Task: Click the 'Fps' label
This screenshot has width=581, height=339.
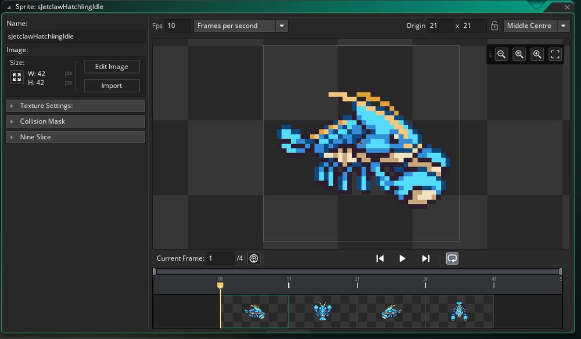Action: (157, 26)
